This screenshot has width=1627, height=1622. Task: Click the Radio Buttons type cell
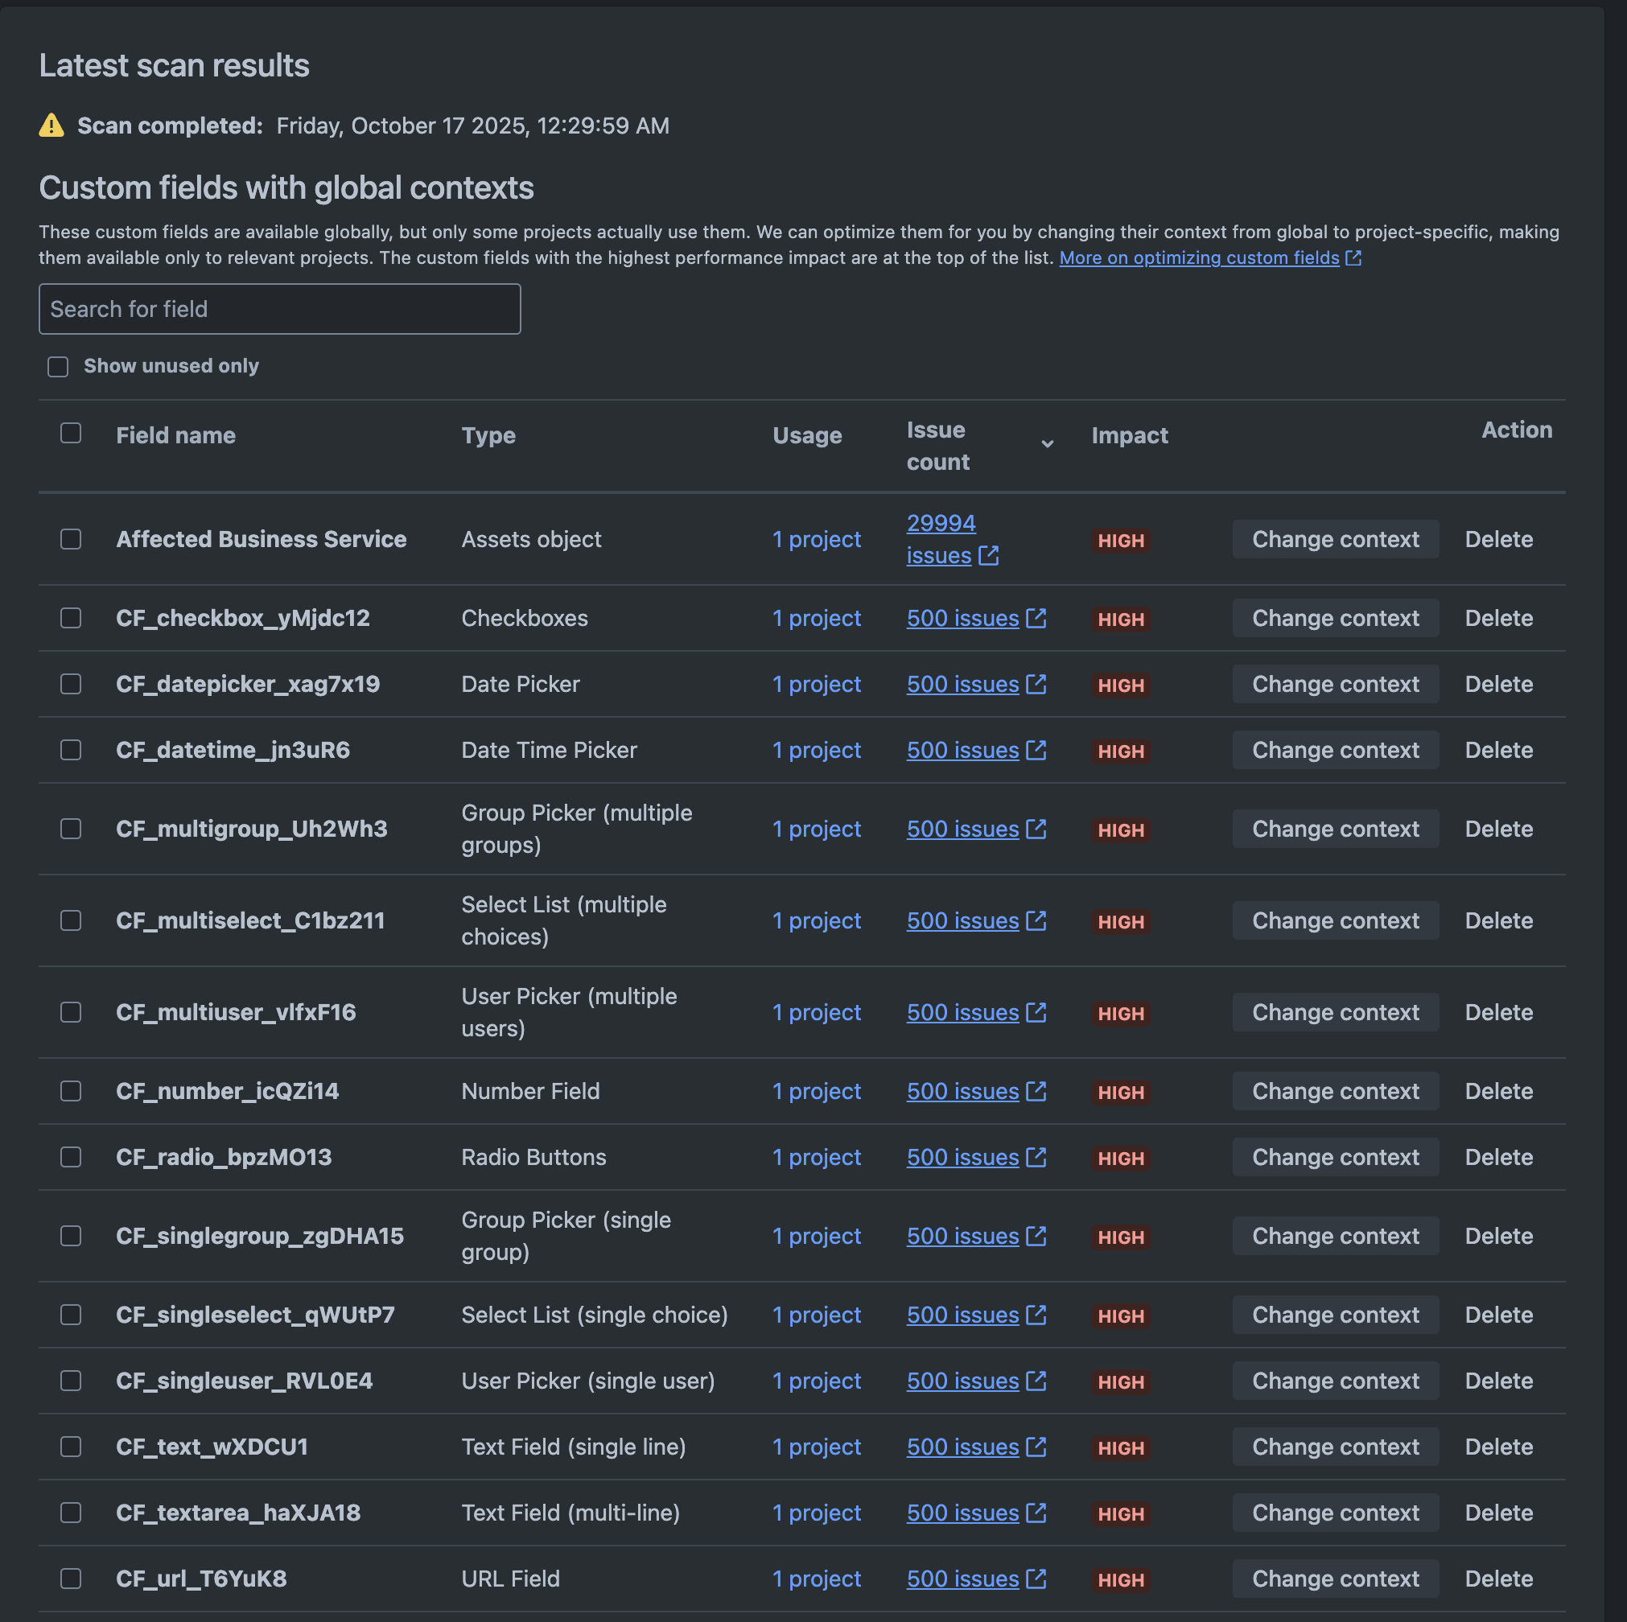[x=534, y=1157]
